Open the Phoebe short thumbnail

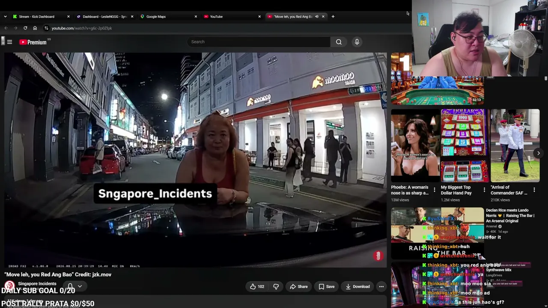click(415, 145)
